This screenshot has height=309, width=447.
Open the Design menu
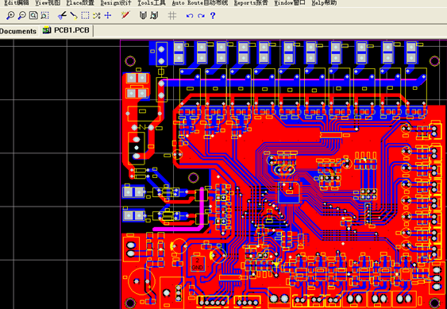click(116, 3)
